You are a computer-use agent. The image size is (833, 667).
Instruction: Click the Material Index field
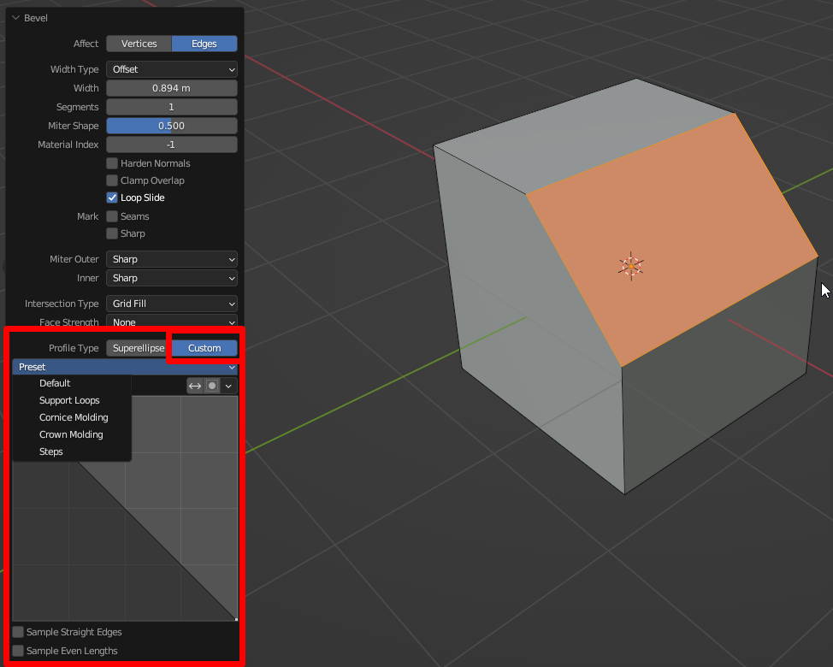point(172,145)
